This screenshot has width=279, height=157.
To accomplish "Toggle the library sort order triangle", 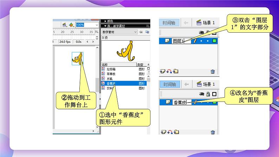I will point(148,64).
